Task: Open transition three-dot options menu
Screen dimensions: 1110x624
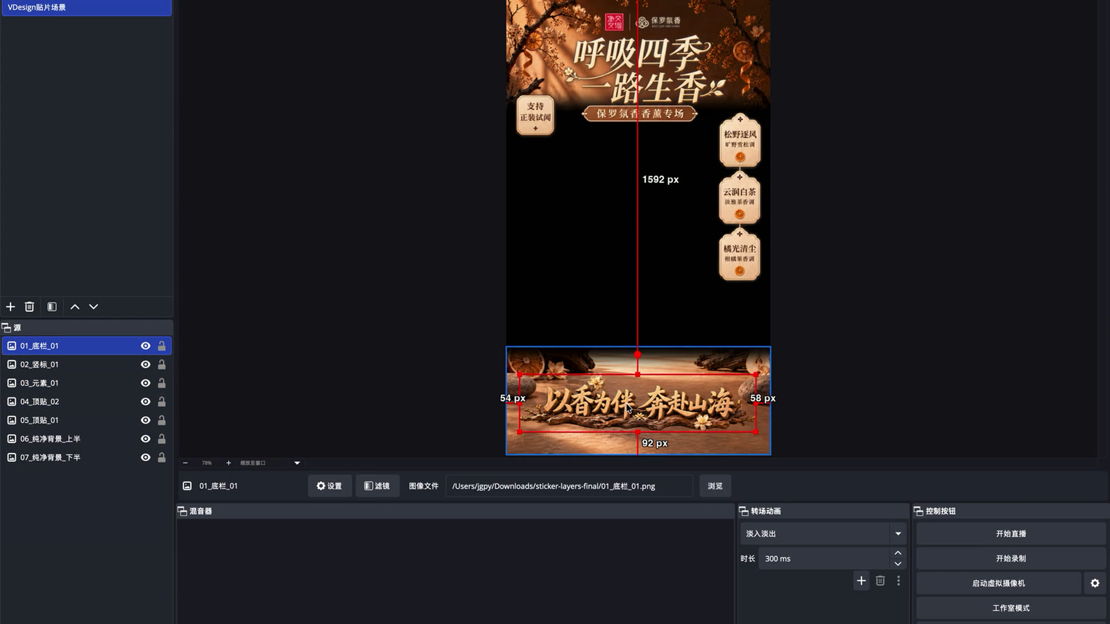Action: click(x=898, y=581)
